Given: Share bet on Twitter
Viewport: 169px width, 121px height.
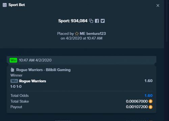Looking at the screenshot, I should (103, 21).
